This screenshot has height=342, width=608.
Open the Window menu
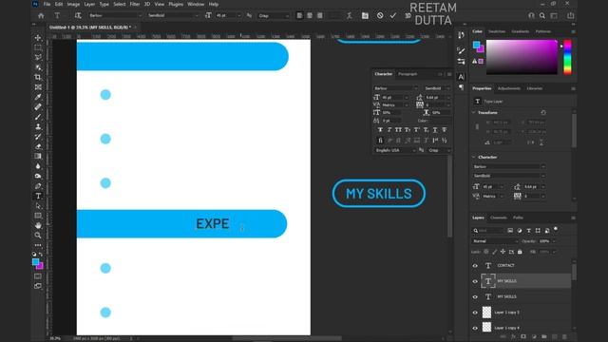(x=196, y=4)
